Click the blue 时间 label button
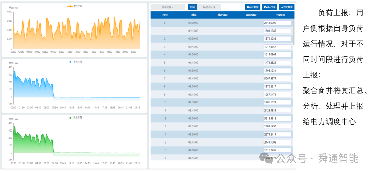The width and height of the screenshot is (370, 173). tap(193, 7)
